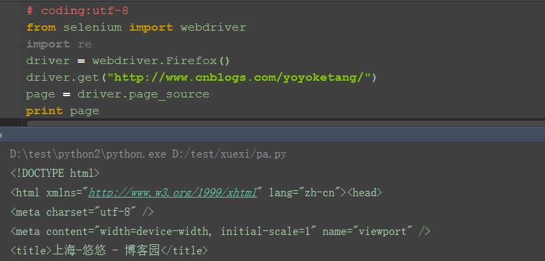Click the w3.org xhtml hyperlink in console

tap(172, 192)
